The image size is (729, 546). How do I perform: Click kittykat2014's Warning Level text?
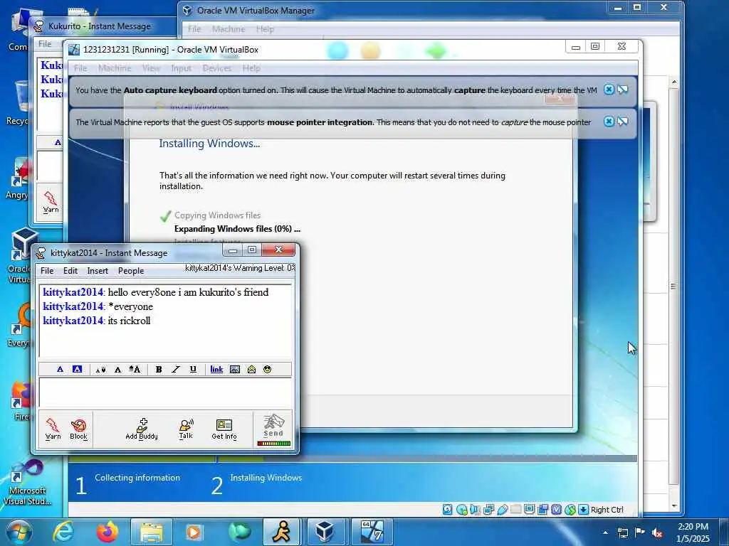point(240,268)
